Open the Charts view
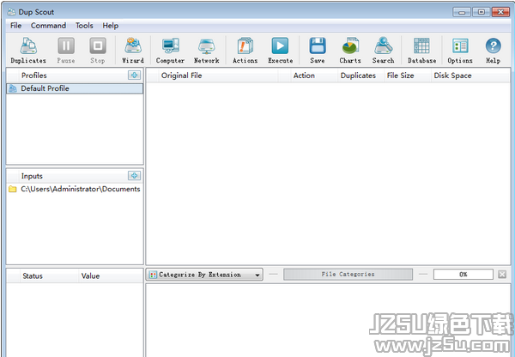This screenshot has width=515, height=357. coord(350,50)
